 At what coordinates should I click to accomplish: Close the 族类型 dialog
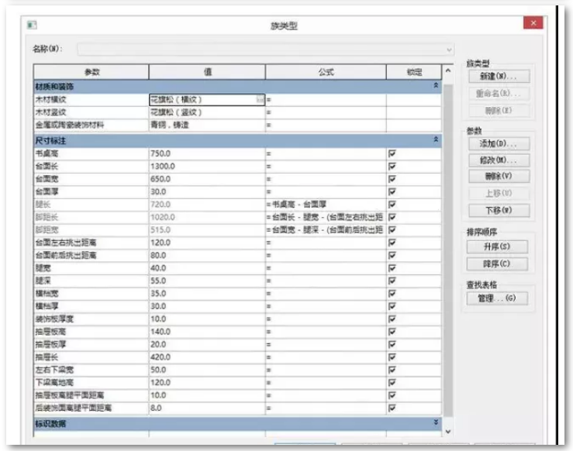click(533, 23)
